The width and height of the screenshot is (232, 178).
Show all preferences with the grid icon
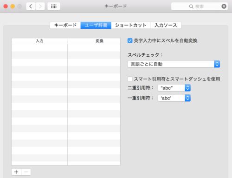tap(54, 7)
